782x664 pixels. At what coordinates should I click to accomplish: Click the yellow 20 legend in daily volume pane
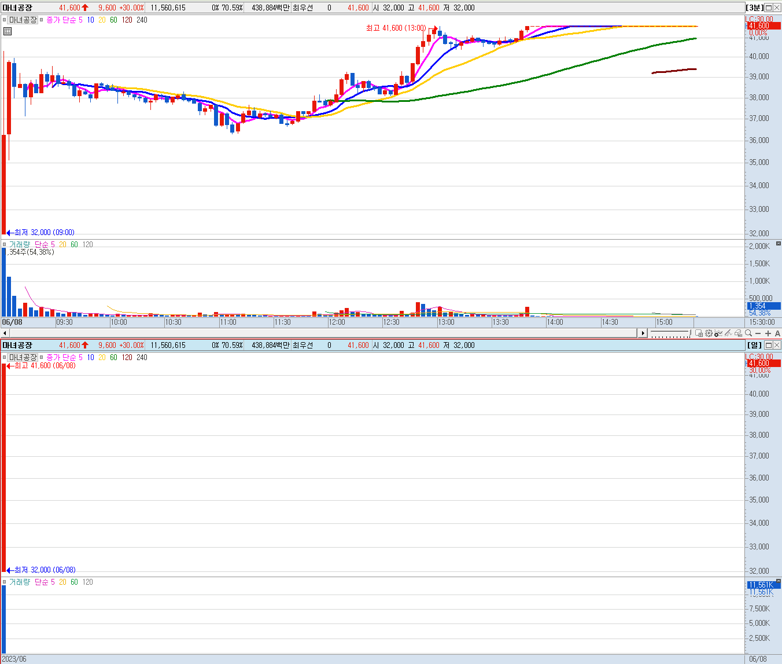click(x=62, y=582)
